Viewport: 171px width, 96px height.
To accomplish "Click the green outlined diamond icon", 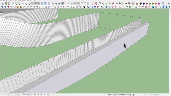I will pyautogui.click(x=124, y=7).
